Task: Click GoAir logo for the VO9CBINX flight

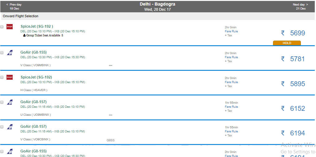Action: 10,127
